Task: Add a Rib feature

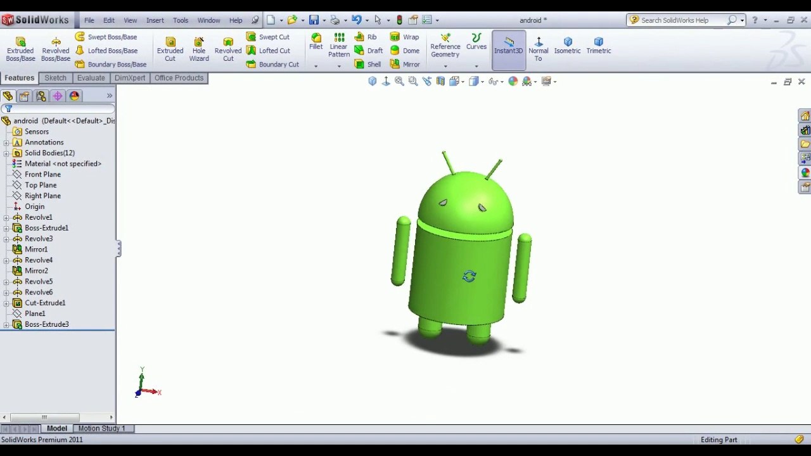Action: click(366, 37)
